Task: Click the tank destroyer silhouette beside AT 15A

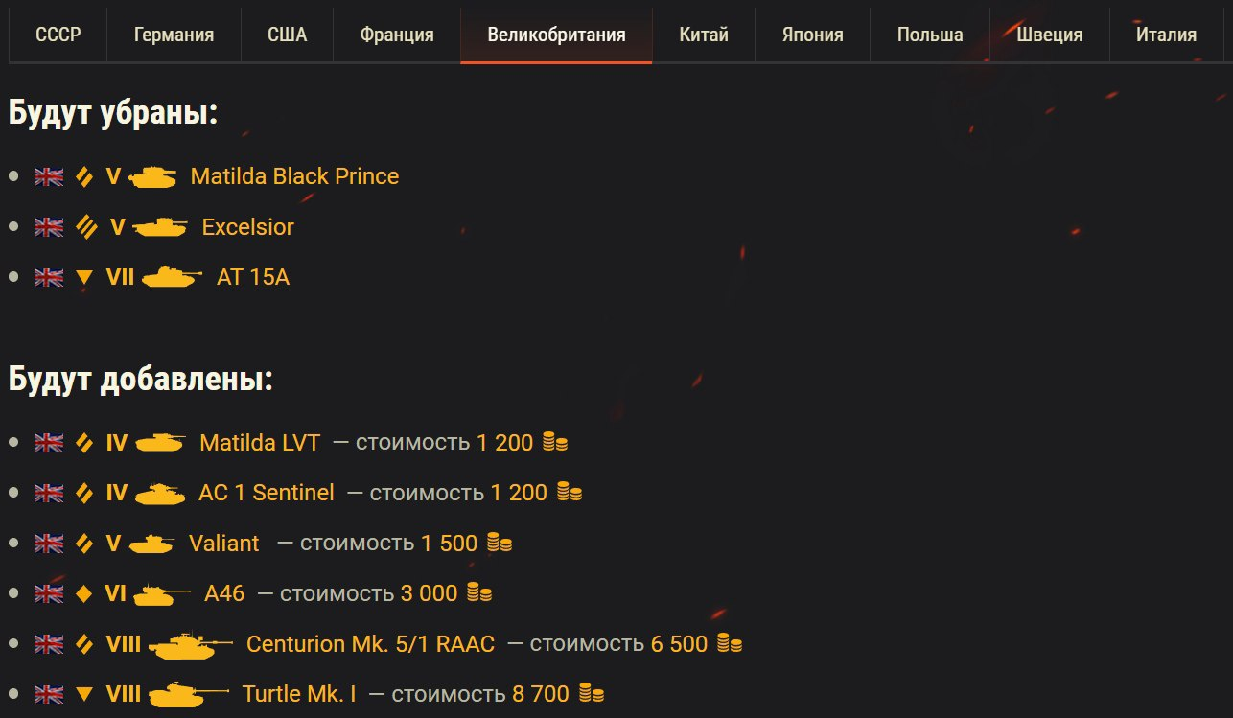Action: (172, 278)
